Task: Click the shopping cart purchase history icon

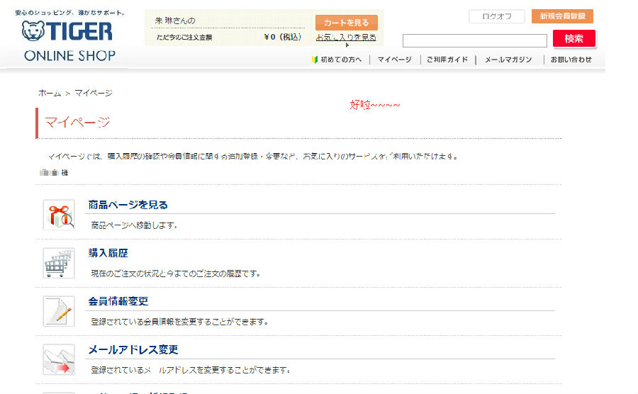Action: pos(58,263)
